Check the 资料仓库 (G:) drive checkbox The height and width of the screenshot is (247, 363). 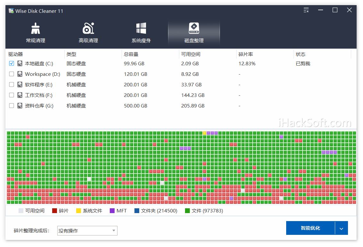click(12, 106)
